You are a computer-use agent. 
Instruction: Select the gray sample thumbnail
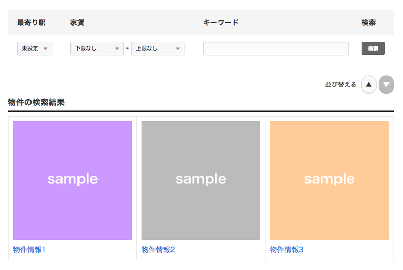point(201,180)
